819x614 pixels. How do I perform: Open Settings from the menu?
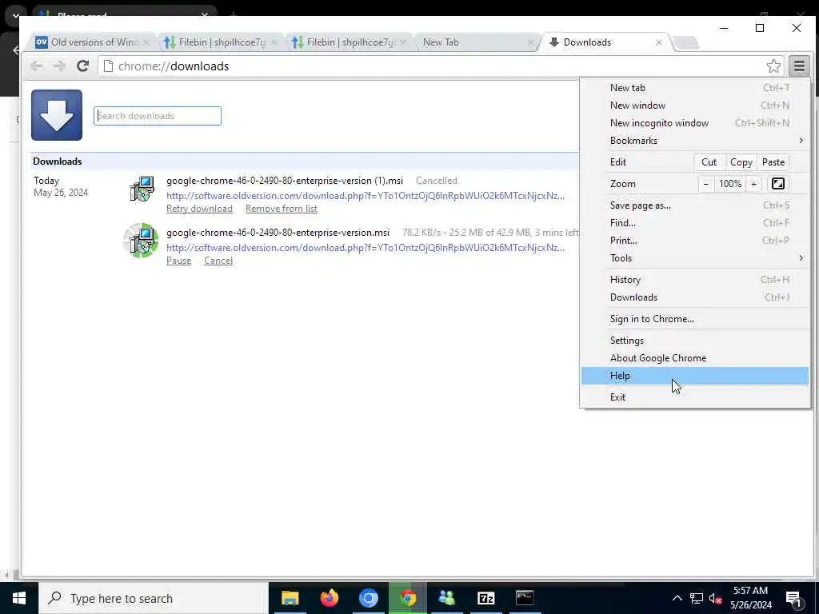pyautogui.click(x=695, y=341)
